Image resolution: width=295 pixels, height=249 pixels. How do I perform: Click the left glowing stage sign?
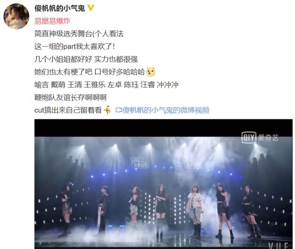pyautogui.click(x=140, y=163)
